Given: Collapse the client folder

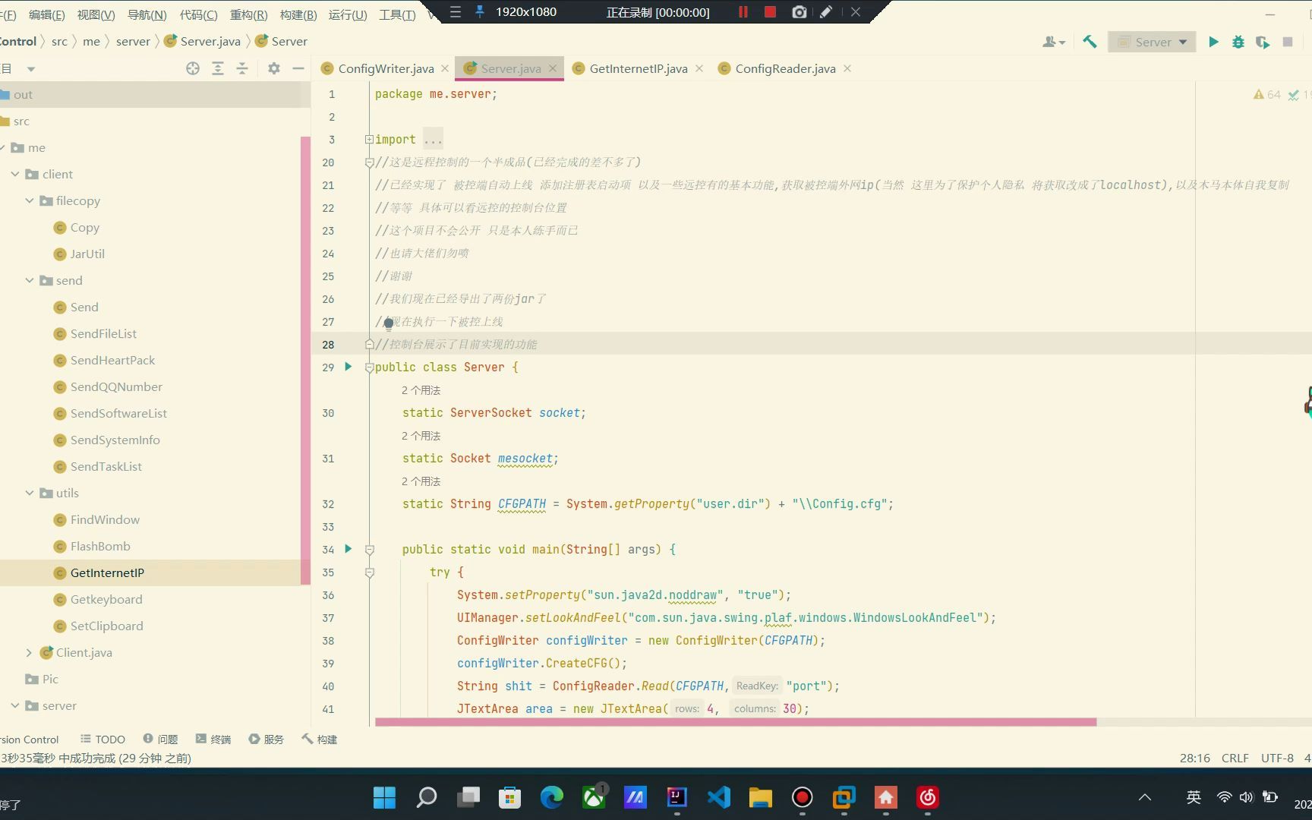Looking at the screenshot, I should click(15, 174).
